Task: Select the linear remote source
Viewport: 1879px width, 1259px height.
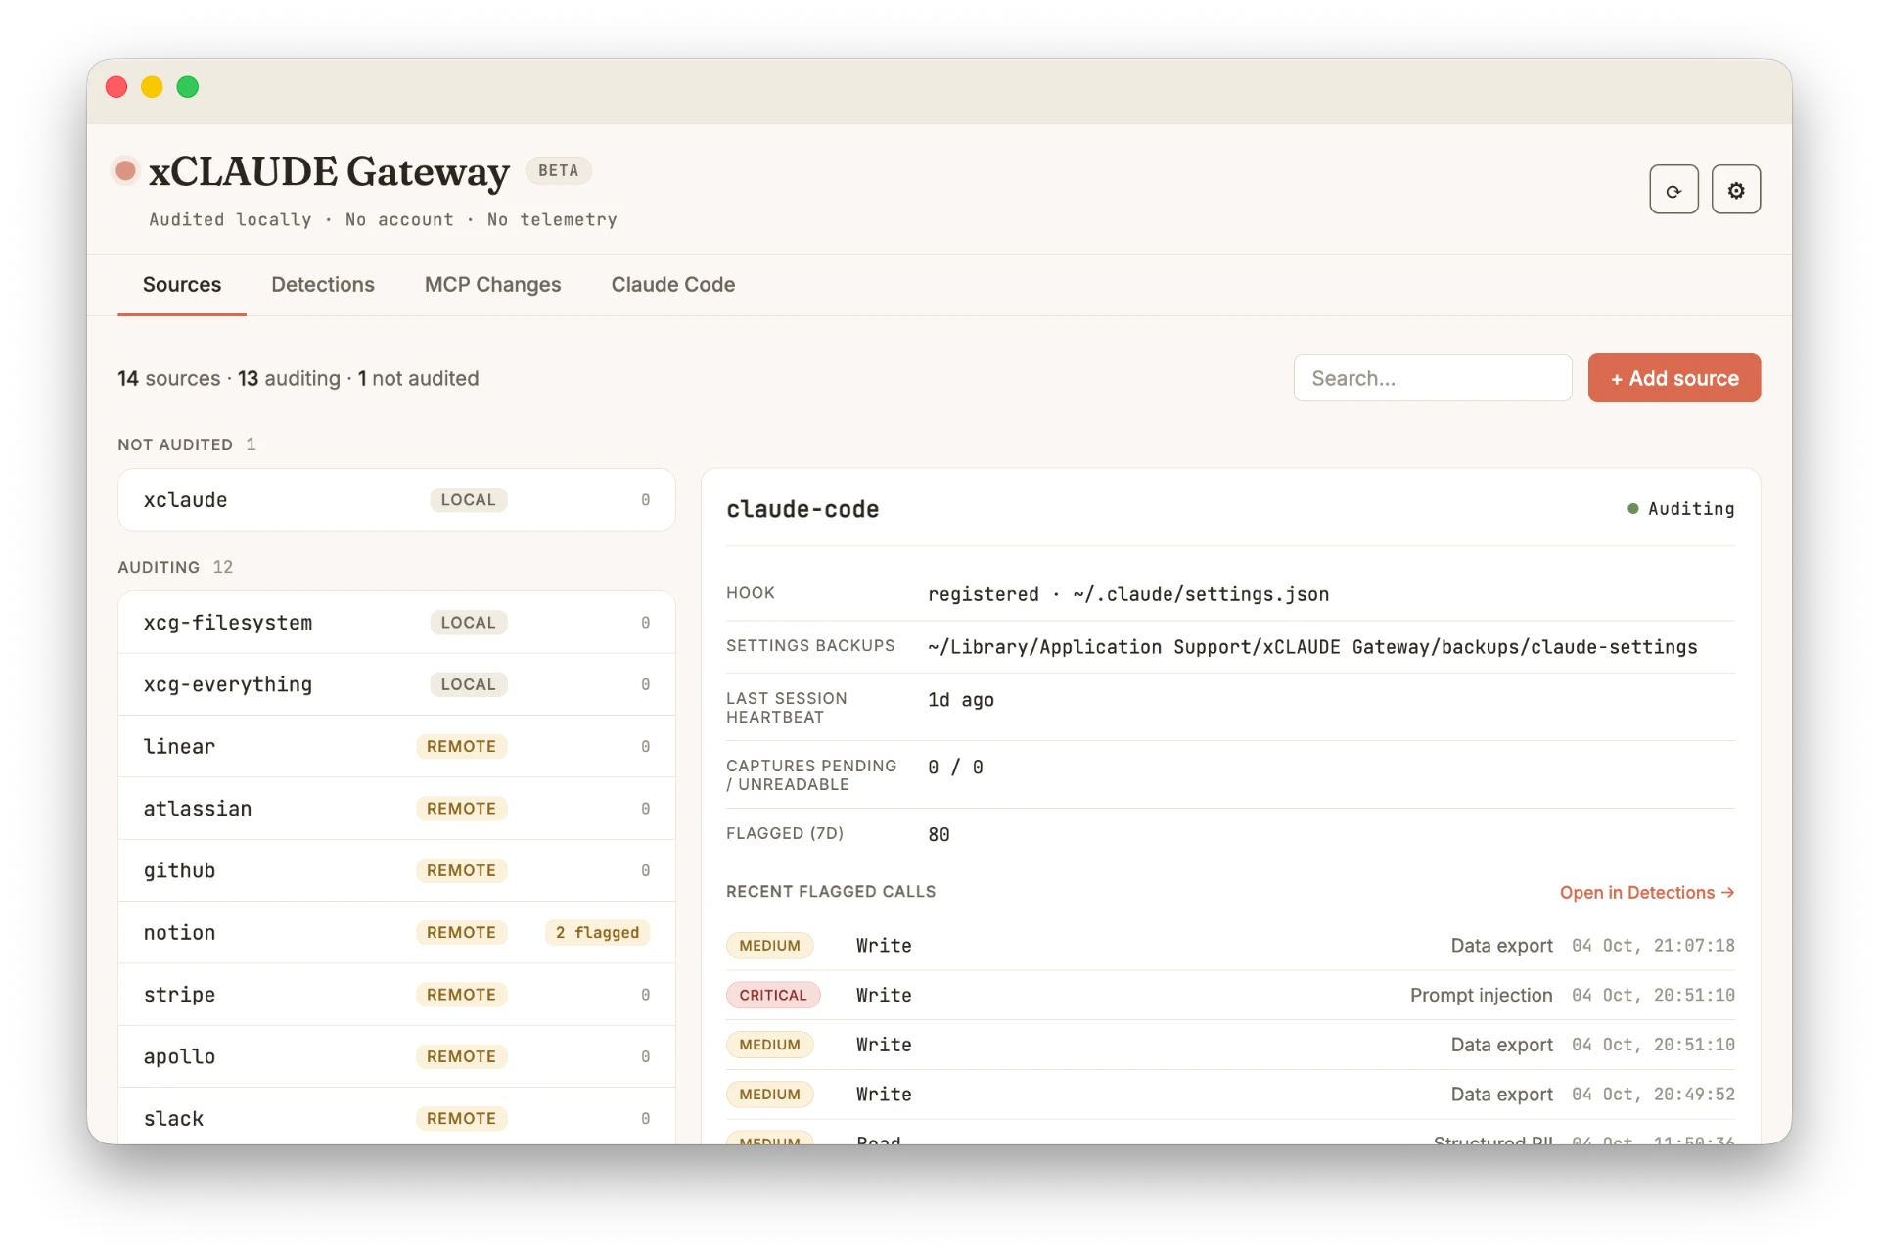Action: pos(396,746)
